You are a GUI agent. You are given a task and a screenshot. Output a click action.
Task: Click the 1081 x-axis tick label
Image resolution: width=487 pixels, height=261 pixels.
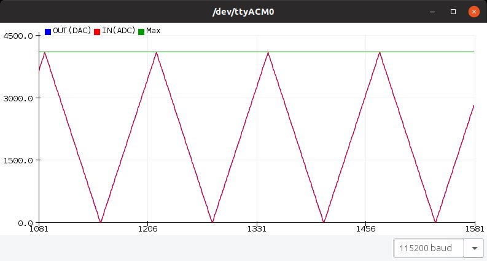click(x=39, y=229)
